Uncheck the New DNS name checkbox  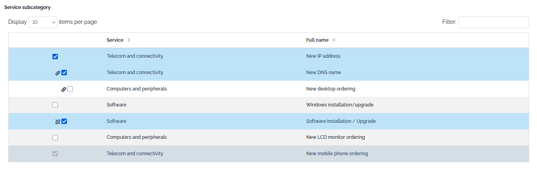pos(65,73)
